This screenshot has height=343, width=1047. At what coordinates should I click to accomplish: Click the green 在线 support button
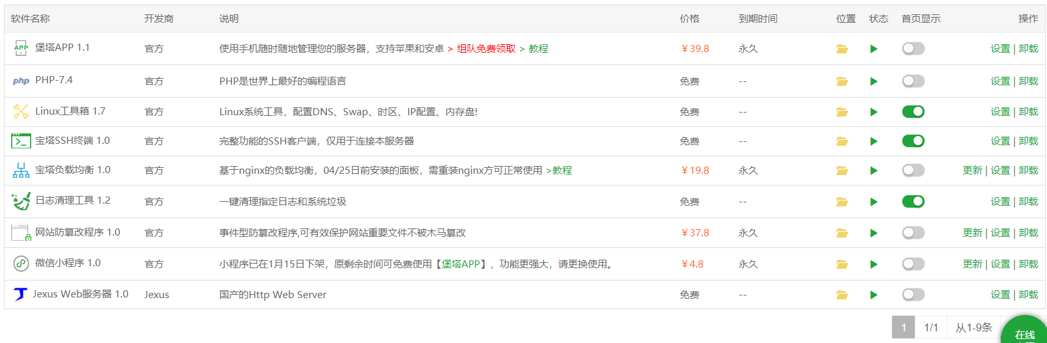click(1024, 331)
